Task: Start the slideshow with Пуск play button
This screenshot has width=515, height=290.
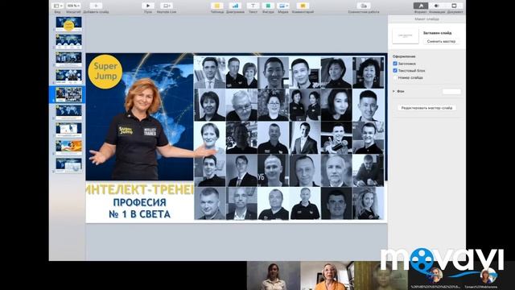Action: [x=148, y=6]
